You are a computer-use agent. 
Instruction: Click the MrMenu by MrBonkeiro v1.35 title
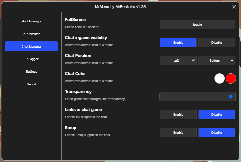tap(120, 7)
